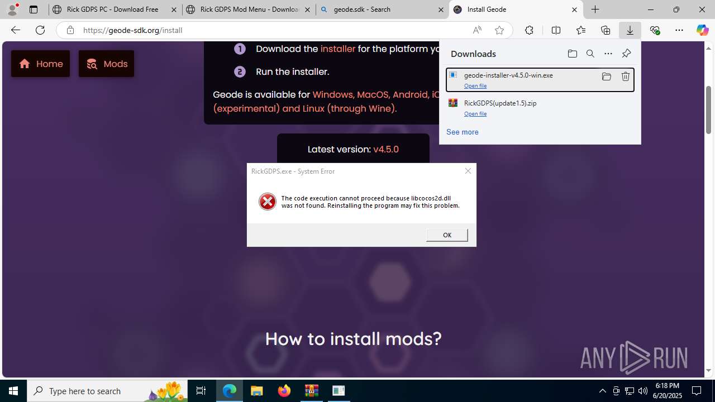Open volume speaker tray icon
Image resolution: width=715 pixels, height=402 pixels.
click(643, 391)
